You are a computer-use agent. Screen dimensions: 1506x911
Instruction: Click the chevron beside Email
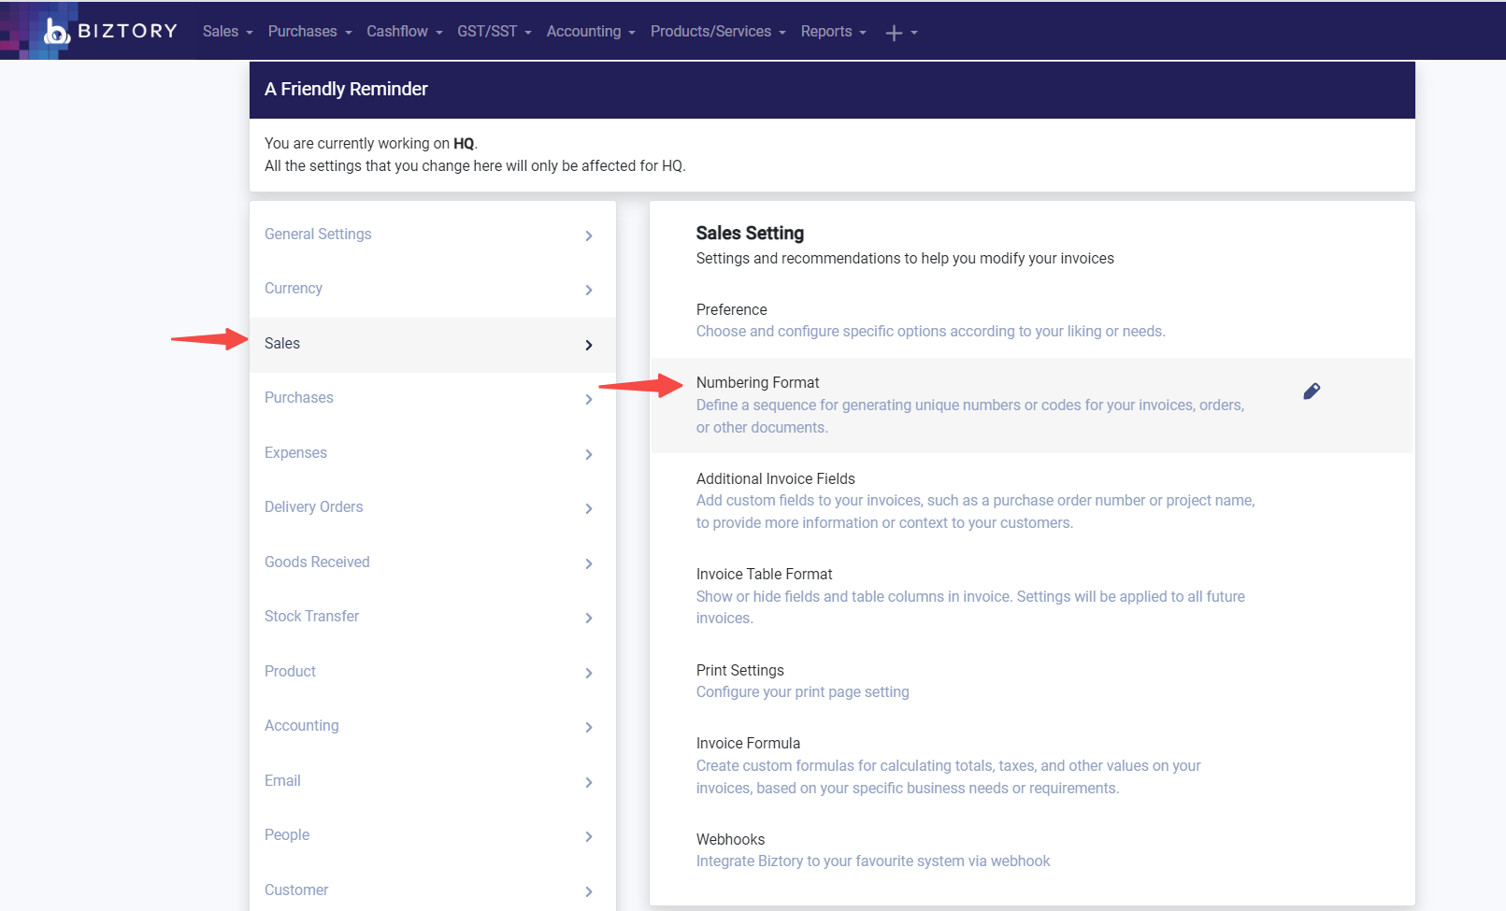[589, 782]
